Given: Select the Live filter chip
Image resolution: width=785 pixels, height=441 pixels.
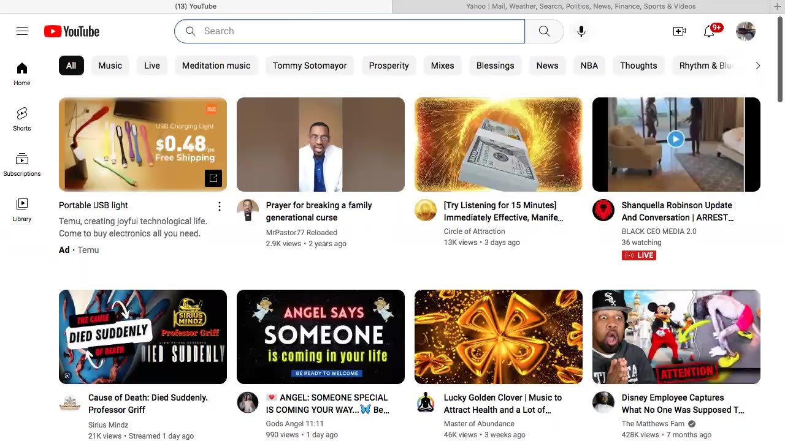Looking at the screenshot, I should tap(152, 66).
